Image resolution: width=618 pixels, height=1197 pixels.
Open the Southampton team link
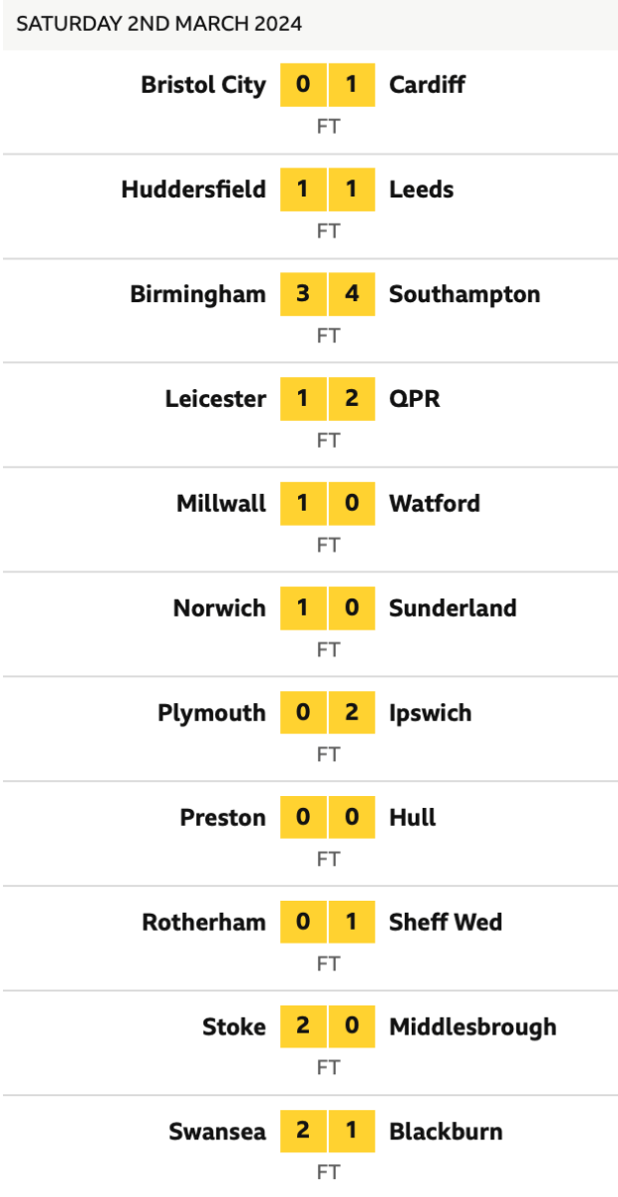click(464, 294)
